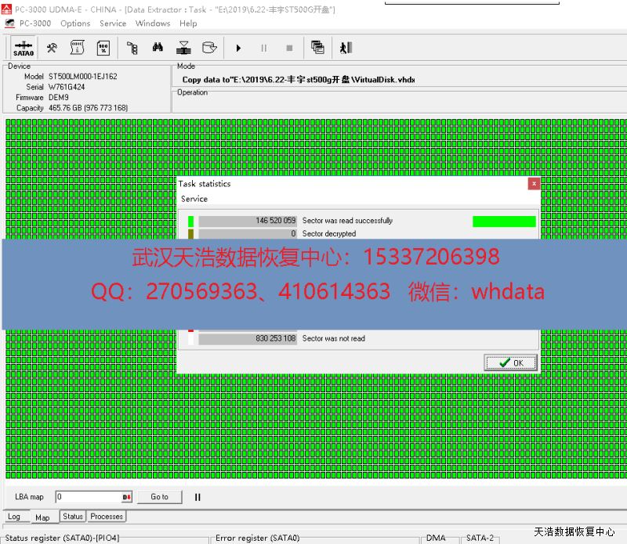
Task: Close the Task statistics dialog
Action: (534, 184)
